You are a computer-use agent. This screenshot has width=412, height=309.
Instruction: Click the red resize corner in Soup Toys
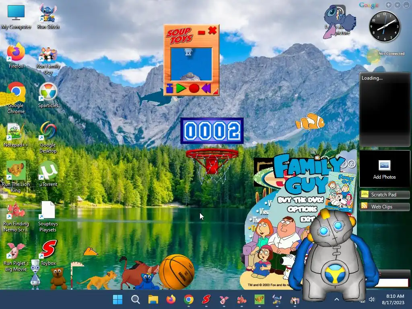coord(216,91)
